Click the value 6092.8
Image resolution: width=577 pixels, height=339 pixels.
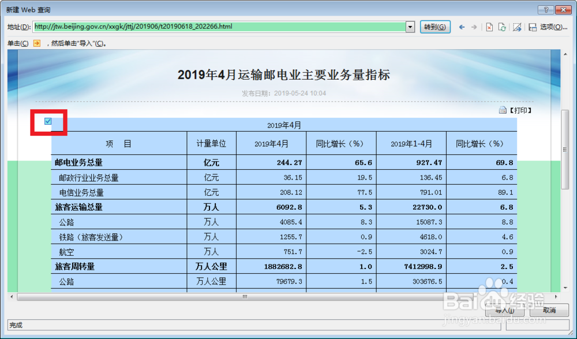click(289, 207)
